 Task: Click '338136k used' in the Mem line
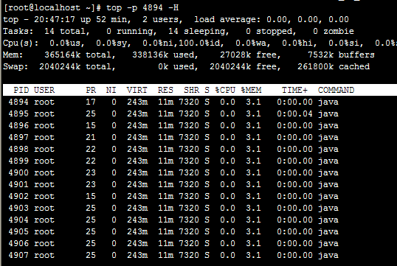pos(165,55)
